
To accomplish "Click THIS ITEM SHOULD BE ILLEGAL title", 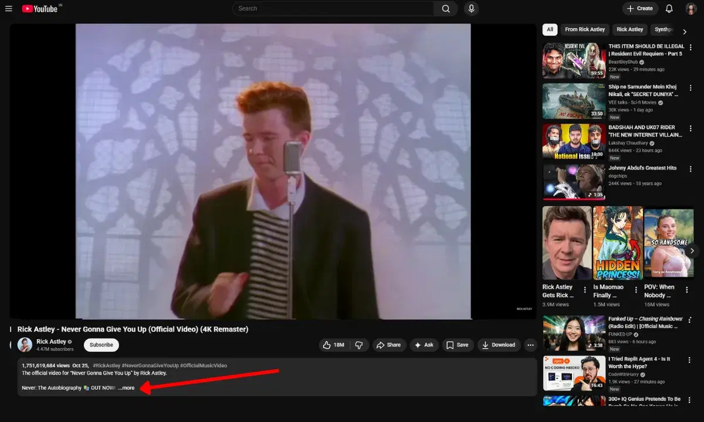I will 646,50.
